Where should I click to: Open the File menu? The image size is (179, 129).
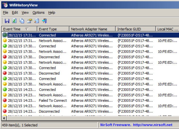click(6, 12)
